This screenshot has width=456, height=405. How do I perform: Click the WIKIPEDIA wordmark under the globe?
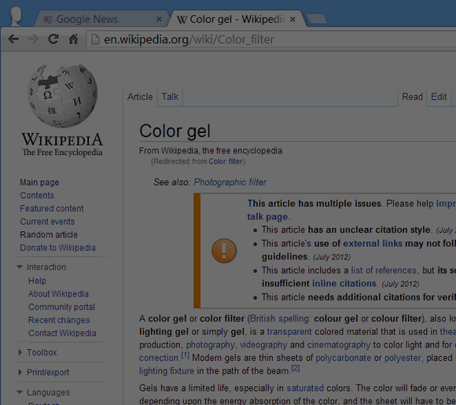point(62,140)
